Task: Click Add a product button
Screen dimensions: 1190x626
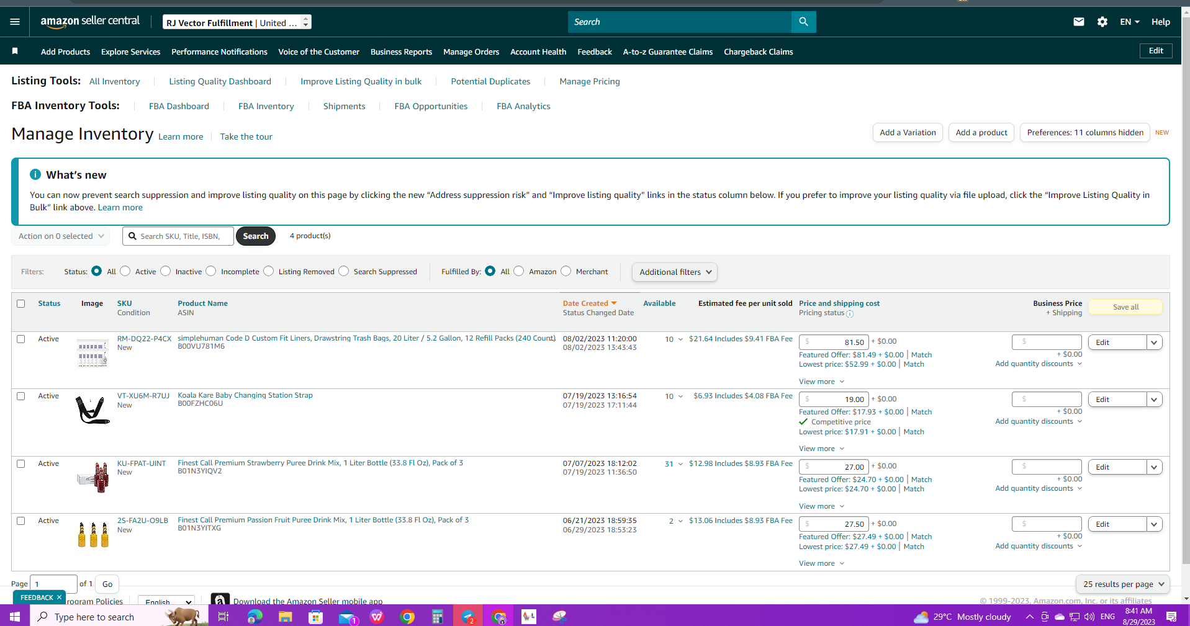Action: point(981,132)
